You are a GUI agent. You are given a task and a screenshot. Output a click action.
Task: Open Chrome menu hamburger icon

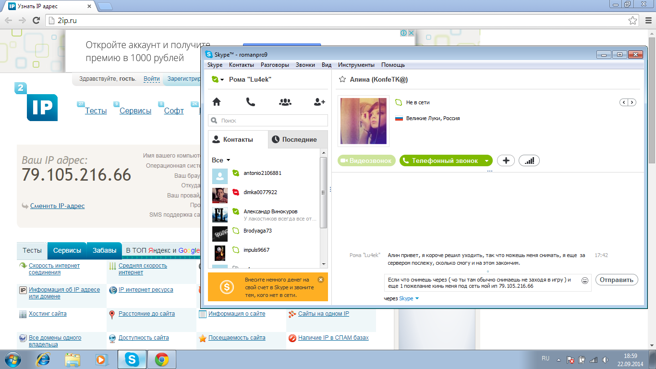point(647,20)
